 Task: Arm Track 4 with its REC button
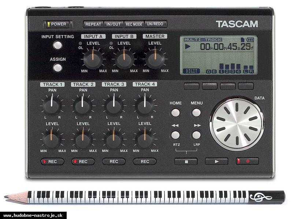(145, 162)
